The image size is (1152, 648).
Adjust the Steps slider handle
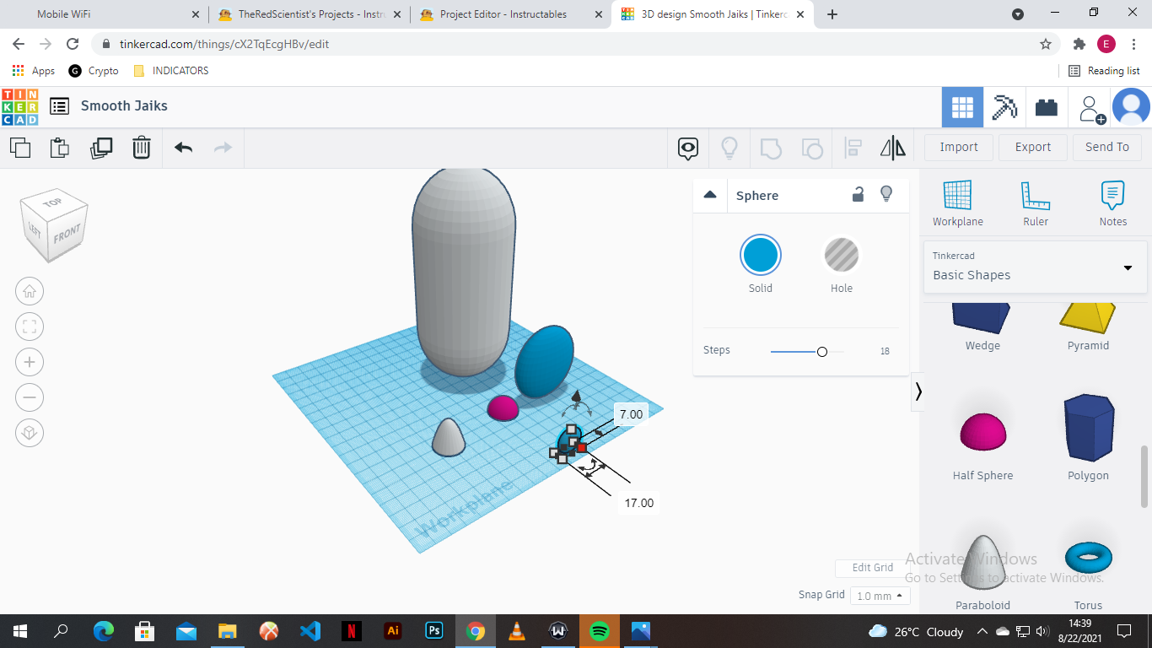[x=821, y=350]
